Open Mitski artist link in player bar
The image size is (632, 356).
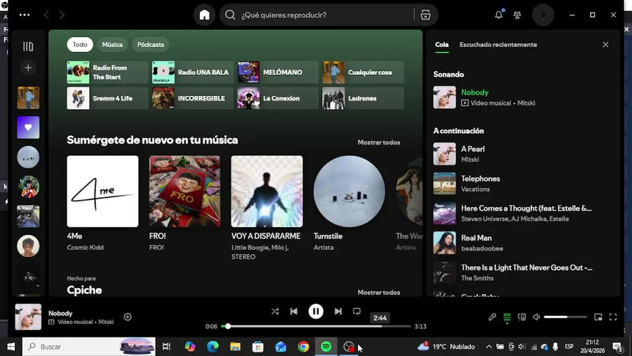coord(106,322)
